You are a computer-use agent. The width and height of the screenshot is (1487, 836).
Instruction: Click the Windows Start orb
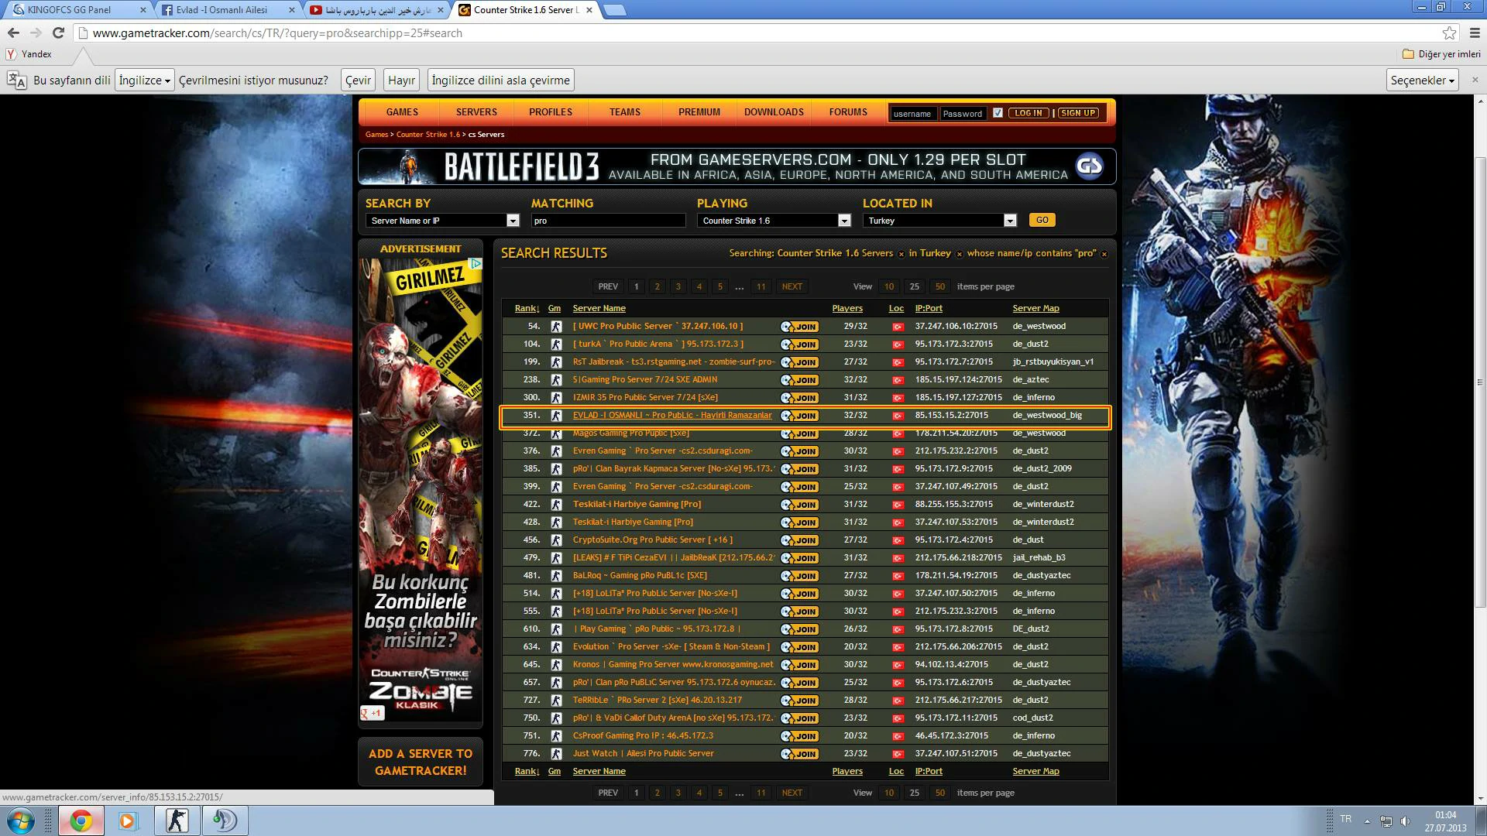[21, 821]
